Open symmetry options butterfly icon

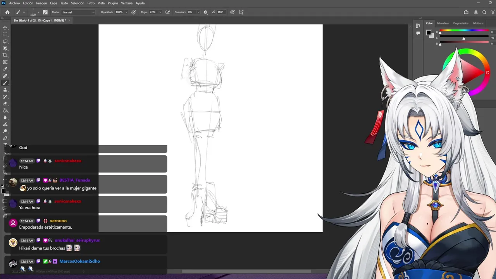pyautogui.click(x=241, y=12)
